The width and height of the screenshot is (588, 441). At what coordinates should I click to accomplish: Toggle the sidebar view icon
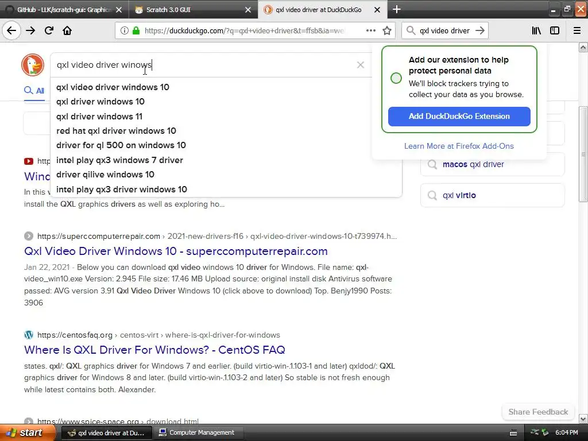[555, 31]
